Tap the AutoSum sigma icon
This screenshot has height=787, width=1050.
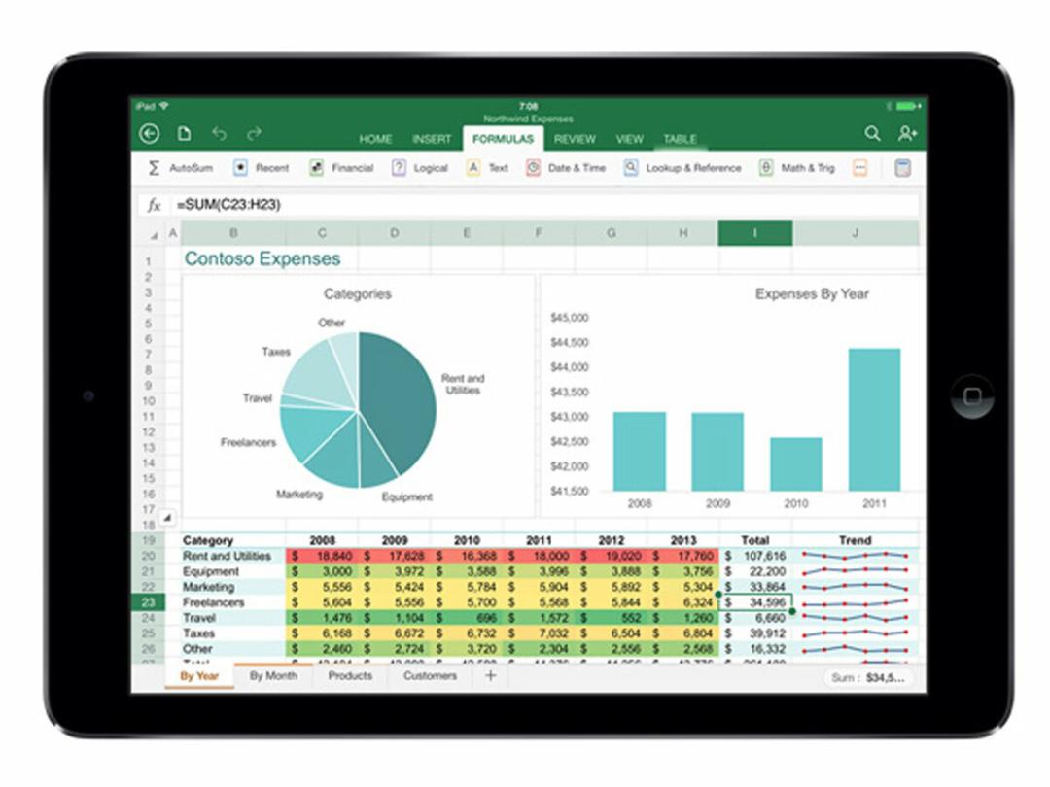[x=154, y=168]
